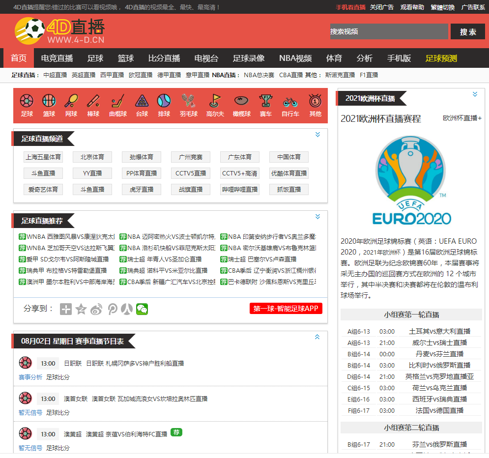Open the 电竞直播 nav item
Screen dimensions: 489x458
pos(57,58)
